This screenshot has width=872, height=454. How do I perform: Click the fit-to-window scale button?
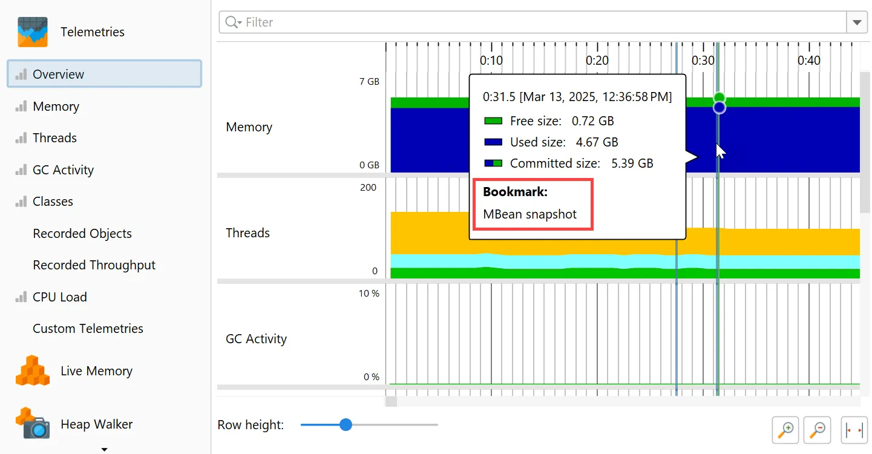point(854,430)
